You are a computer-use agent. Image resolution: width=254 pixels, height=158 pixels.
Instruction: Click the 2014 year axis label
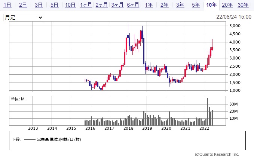pos(52,128)
